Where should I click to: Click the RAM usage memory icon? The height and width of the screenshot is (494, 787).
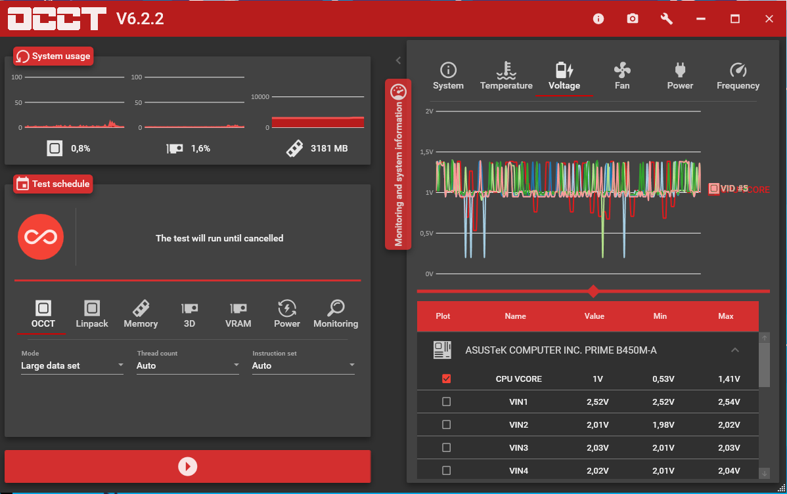point(294,148)
